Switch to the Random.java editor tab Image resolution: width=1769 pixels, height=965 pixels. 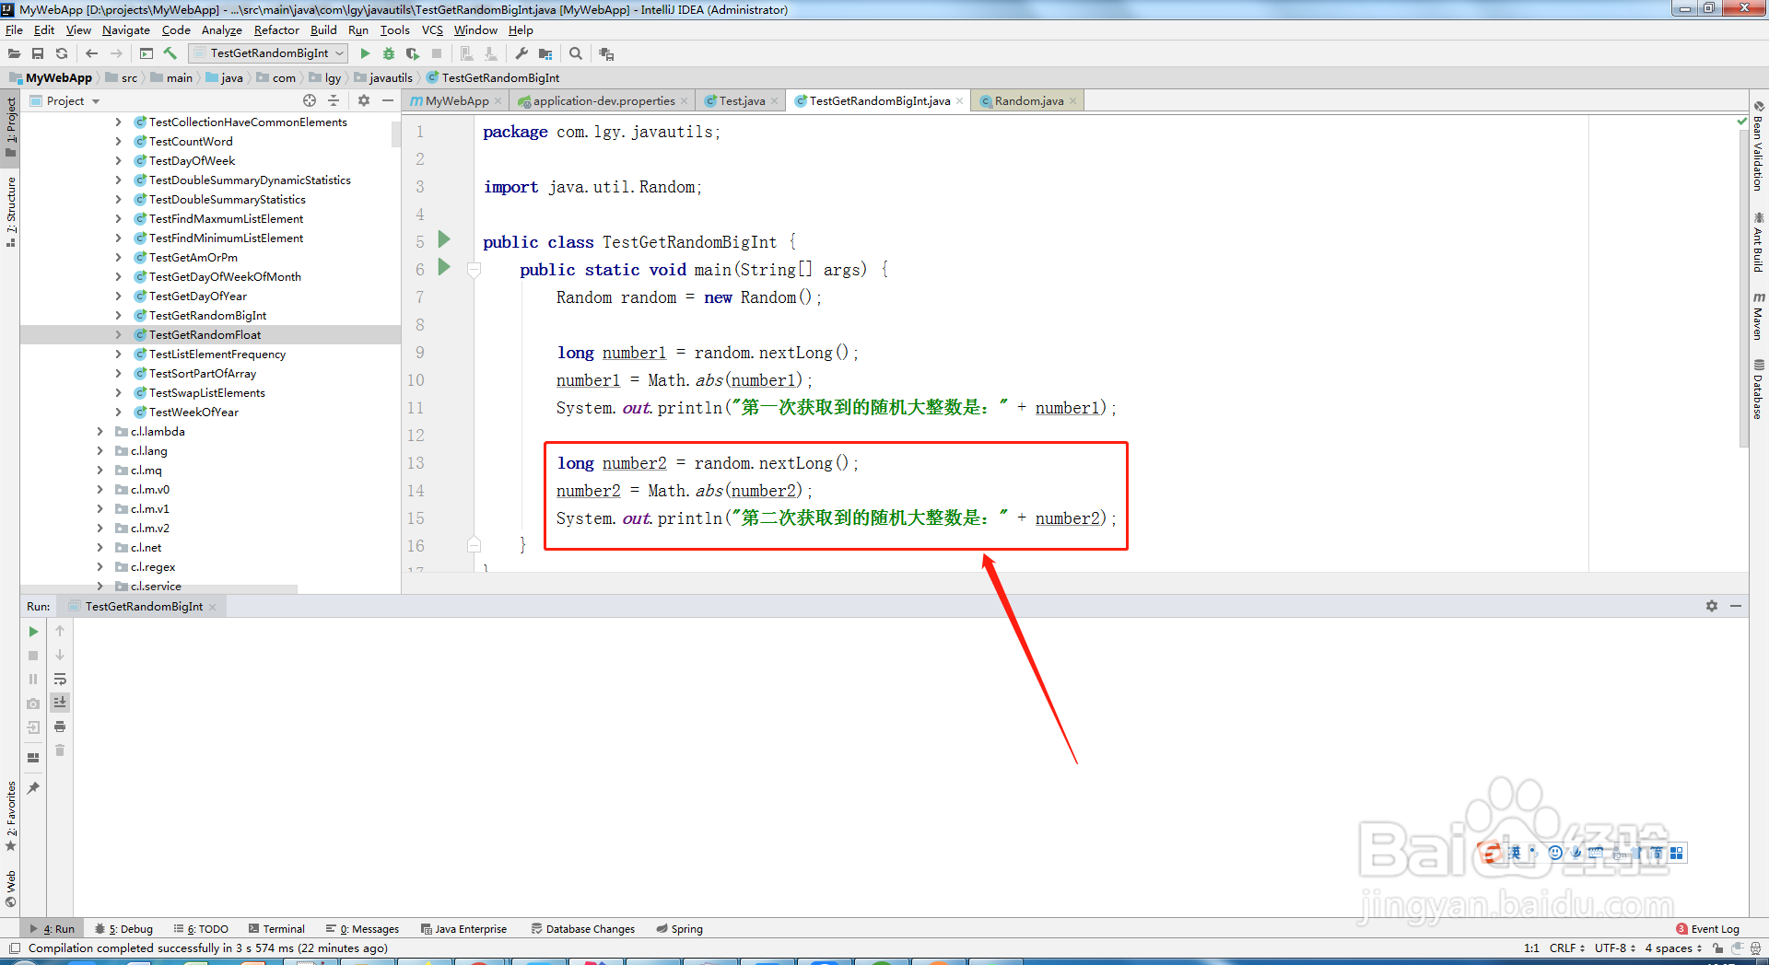click(x=1028, y=100)
